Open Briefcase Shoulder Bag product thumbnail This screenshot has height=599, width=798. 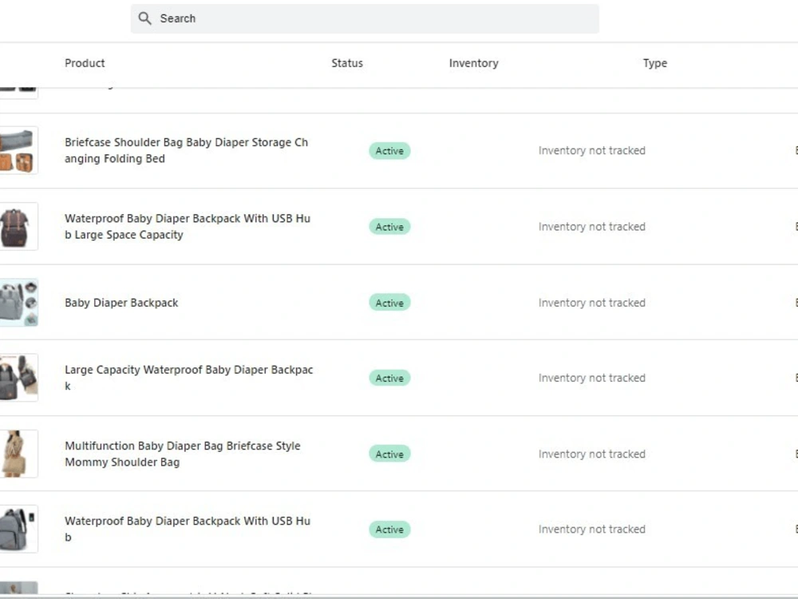point(19,150)
